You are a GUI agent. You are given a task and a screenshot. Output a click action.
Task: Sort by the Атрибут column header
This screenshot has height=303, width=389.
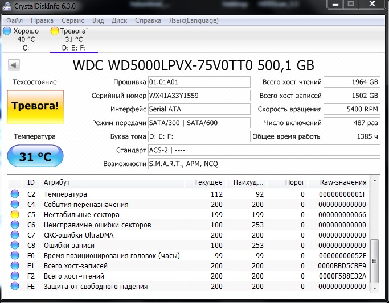click(113, 182)
